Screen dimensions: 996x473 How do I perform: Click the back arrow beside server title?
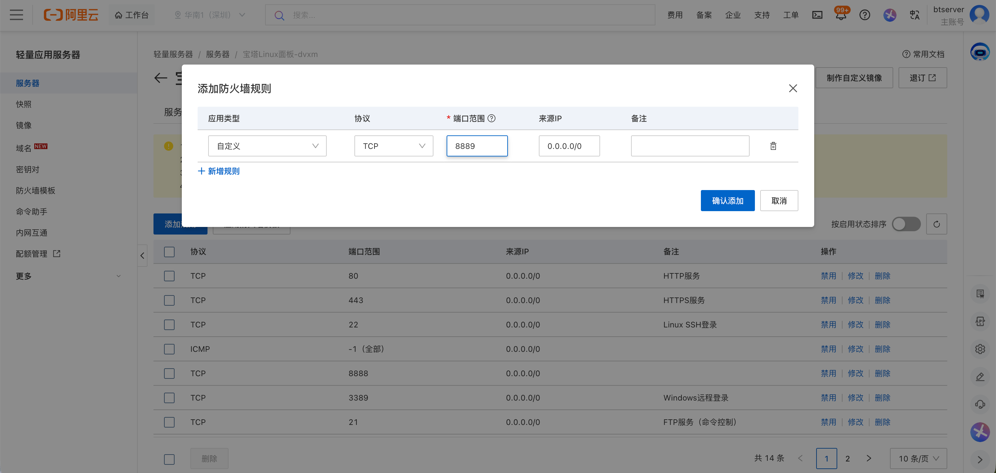coord(161,78)
